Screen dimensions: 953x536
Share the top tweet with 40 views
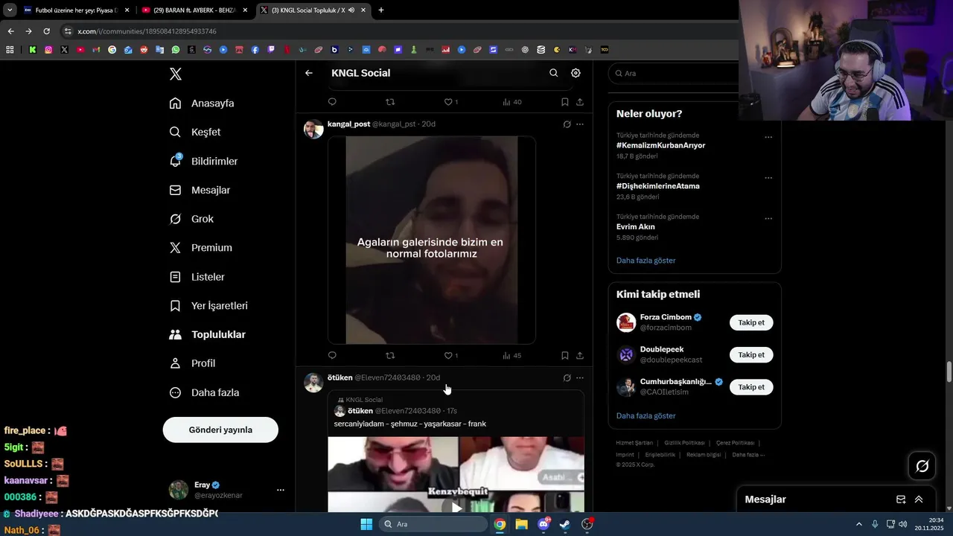click(x=580, y=102)
